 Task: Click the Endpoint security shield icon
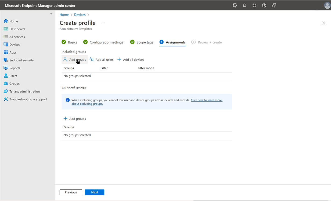pyautogui.click(x=6, y=60)
